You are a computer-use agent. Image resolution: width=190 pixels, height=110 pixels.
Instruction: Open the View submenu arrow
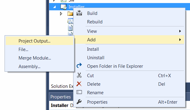click(x=180, y=31)
